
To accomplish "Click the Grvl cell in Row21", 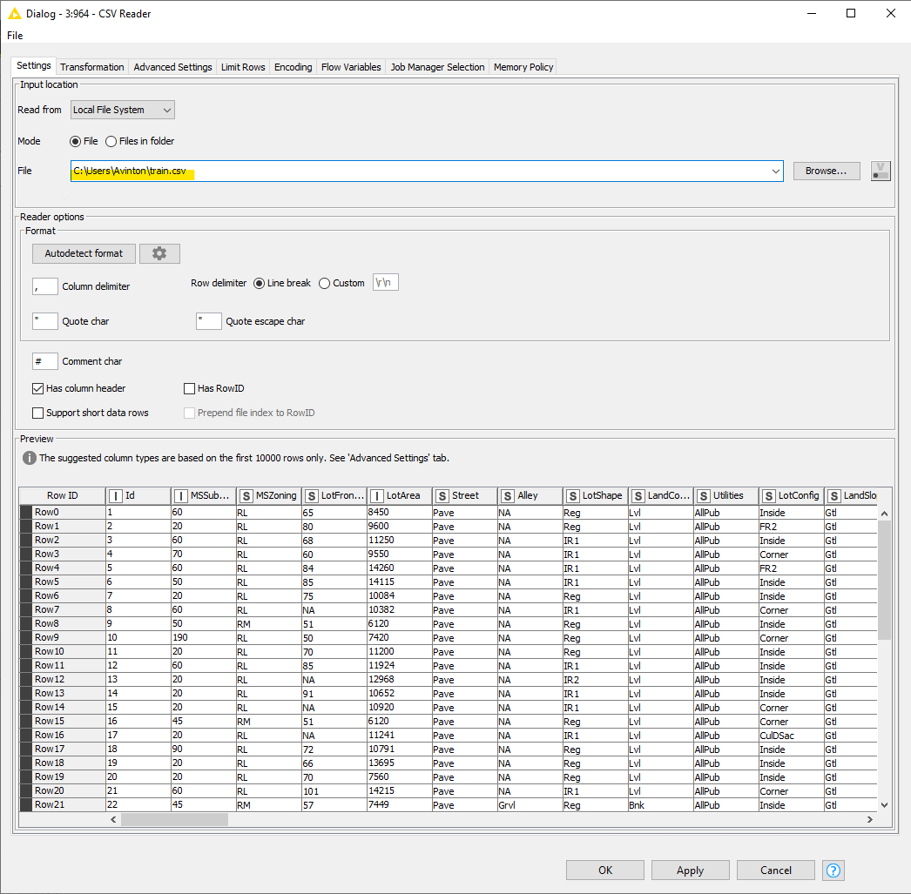I will click(530, 805).
